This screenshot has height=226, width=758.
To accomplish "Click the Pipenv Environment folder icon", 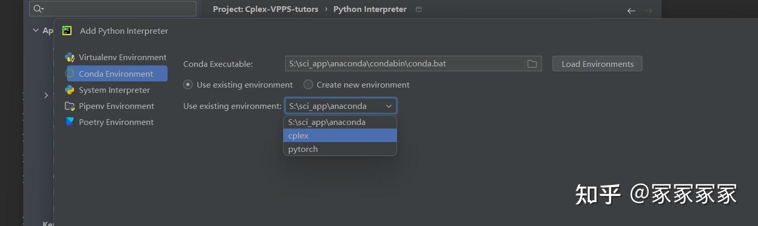I will tap(70, 106).
